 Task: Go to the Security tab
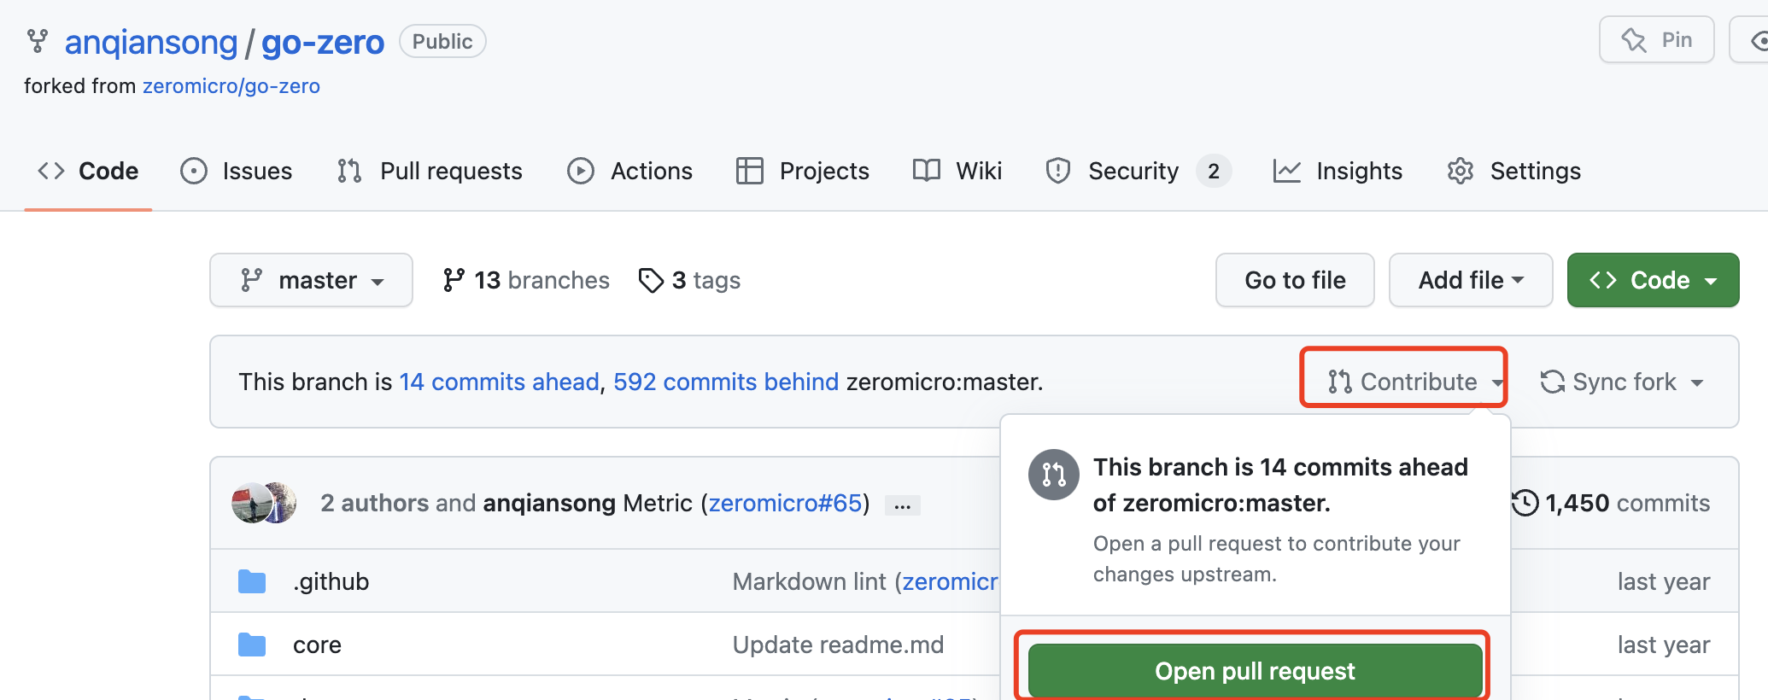(x=1133, y=171)
